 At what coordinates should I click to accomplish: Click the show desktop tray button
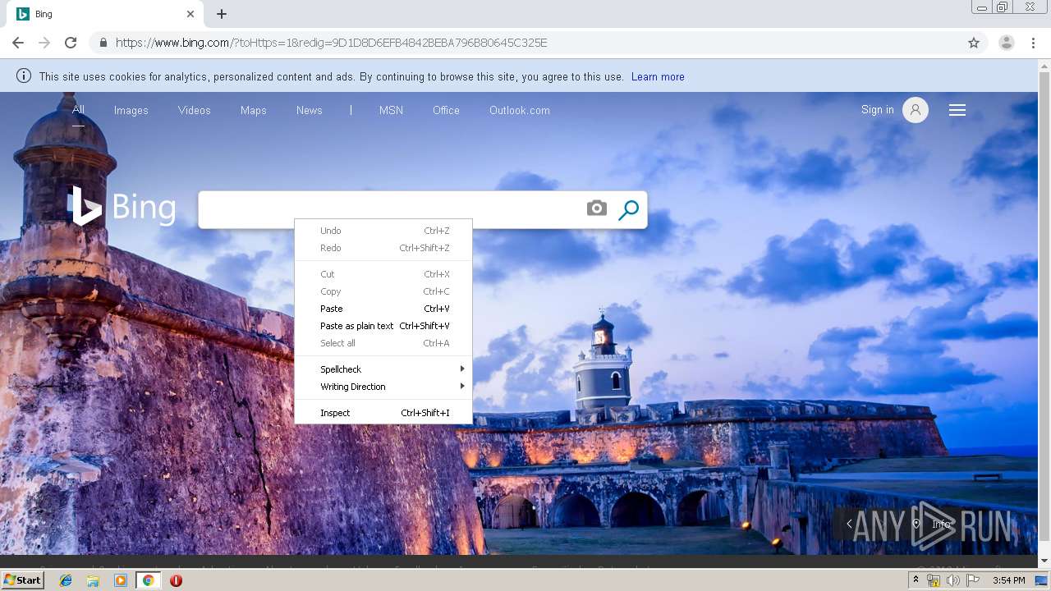pyautogui.click(x=1042, y=580)
